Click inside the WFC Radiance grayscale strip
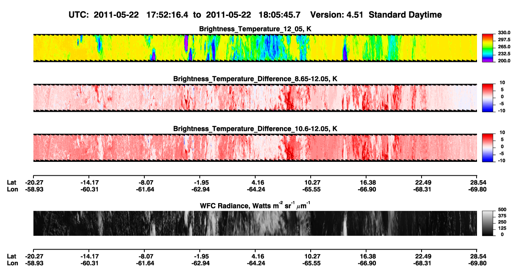 pos(255,223)
